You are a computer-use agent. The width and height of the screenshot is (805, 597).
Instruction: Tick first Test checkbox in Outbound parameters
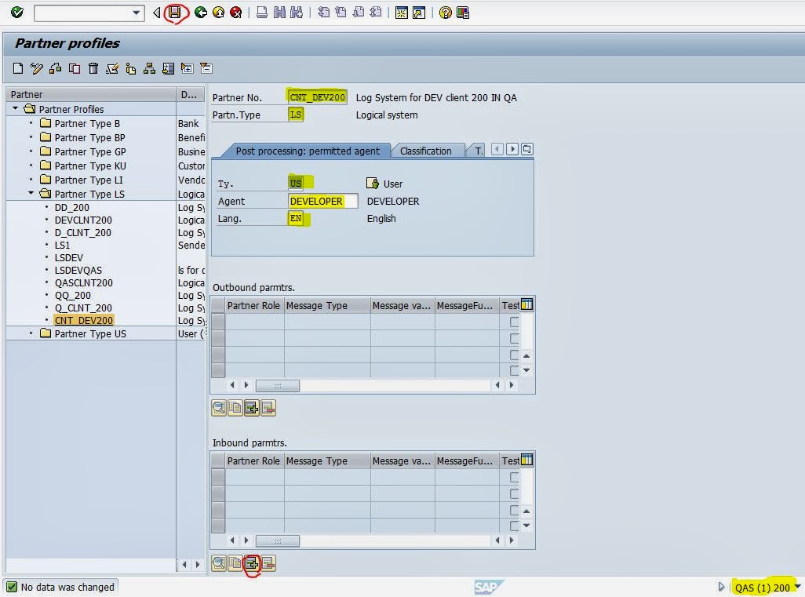click(x=515, y=322)
